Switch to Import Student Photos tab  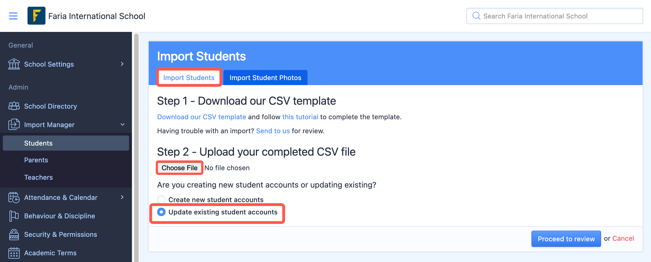265,78
